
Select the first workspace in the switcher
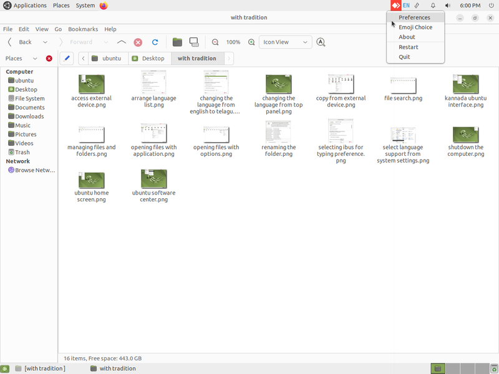click(x=438, y=368)
